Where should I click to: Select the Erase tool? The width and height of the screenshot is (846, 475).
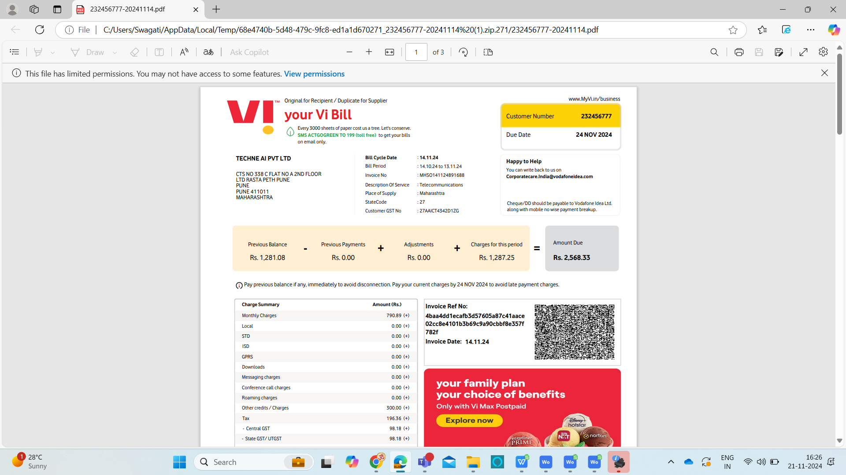[134, 52]
